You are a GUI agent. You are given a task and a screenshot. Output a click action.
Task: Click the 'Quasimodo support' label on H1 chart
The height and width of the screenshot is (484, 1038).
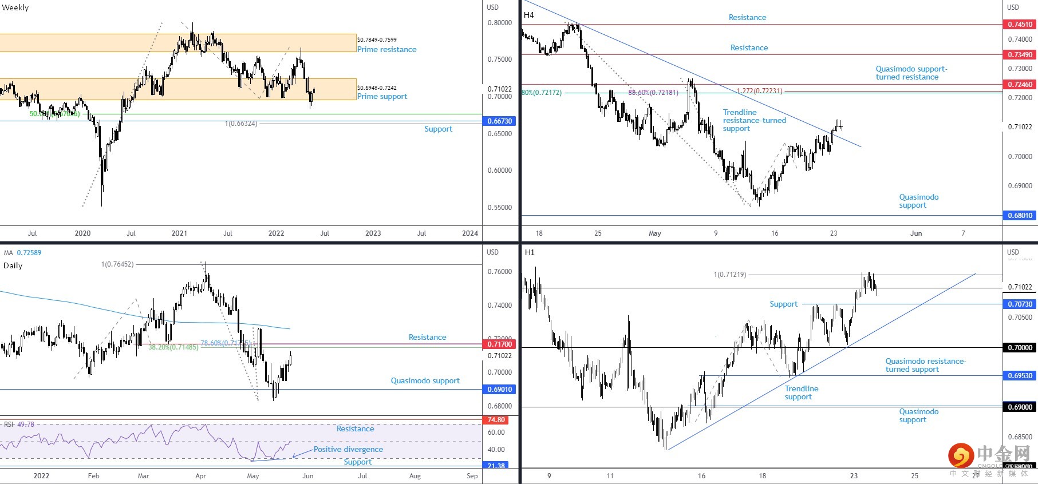pyautogui.click(x=918, y=416)
